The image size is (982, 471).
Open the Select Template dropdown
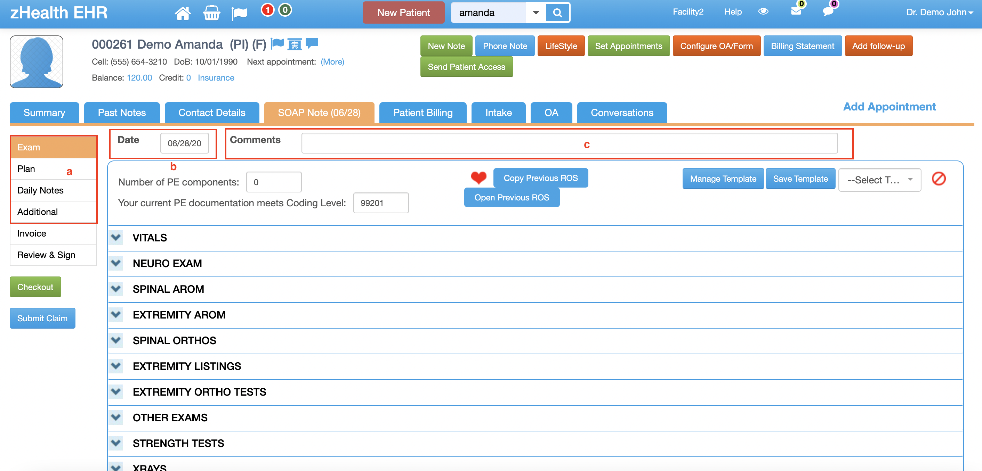[880, 180]
